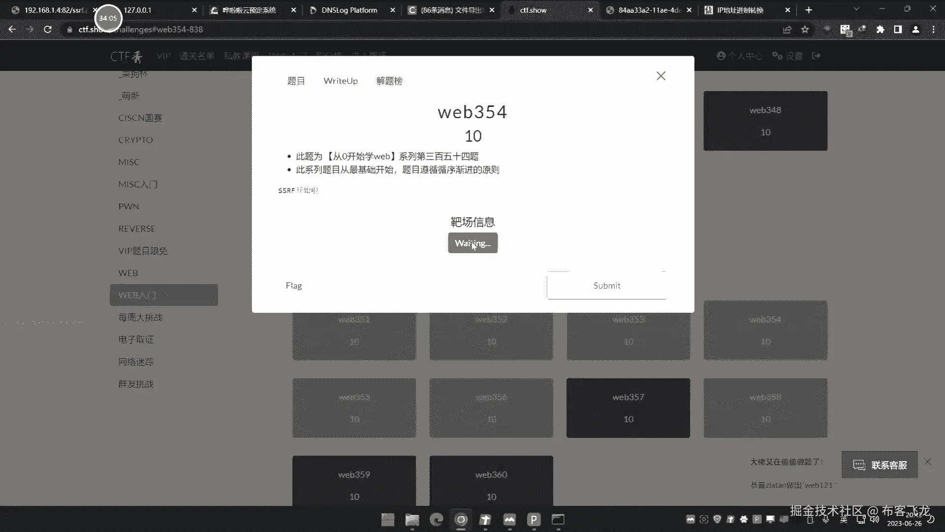Click the logout icon in site header
Viewport: 945px width, 532px height.
pos(816,56)
